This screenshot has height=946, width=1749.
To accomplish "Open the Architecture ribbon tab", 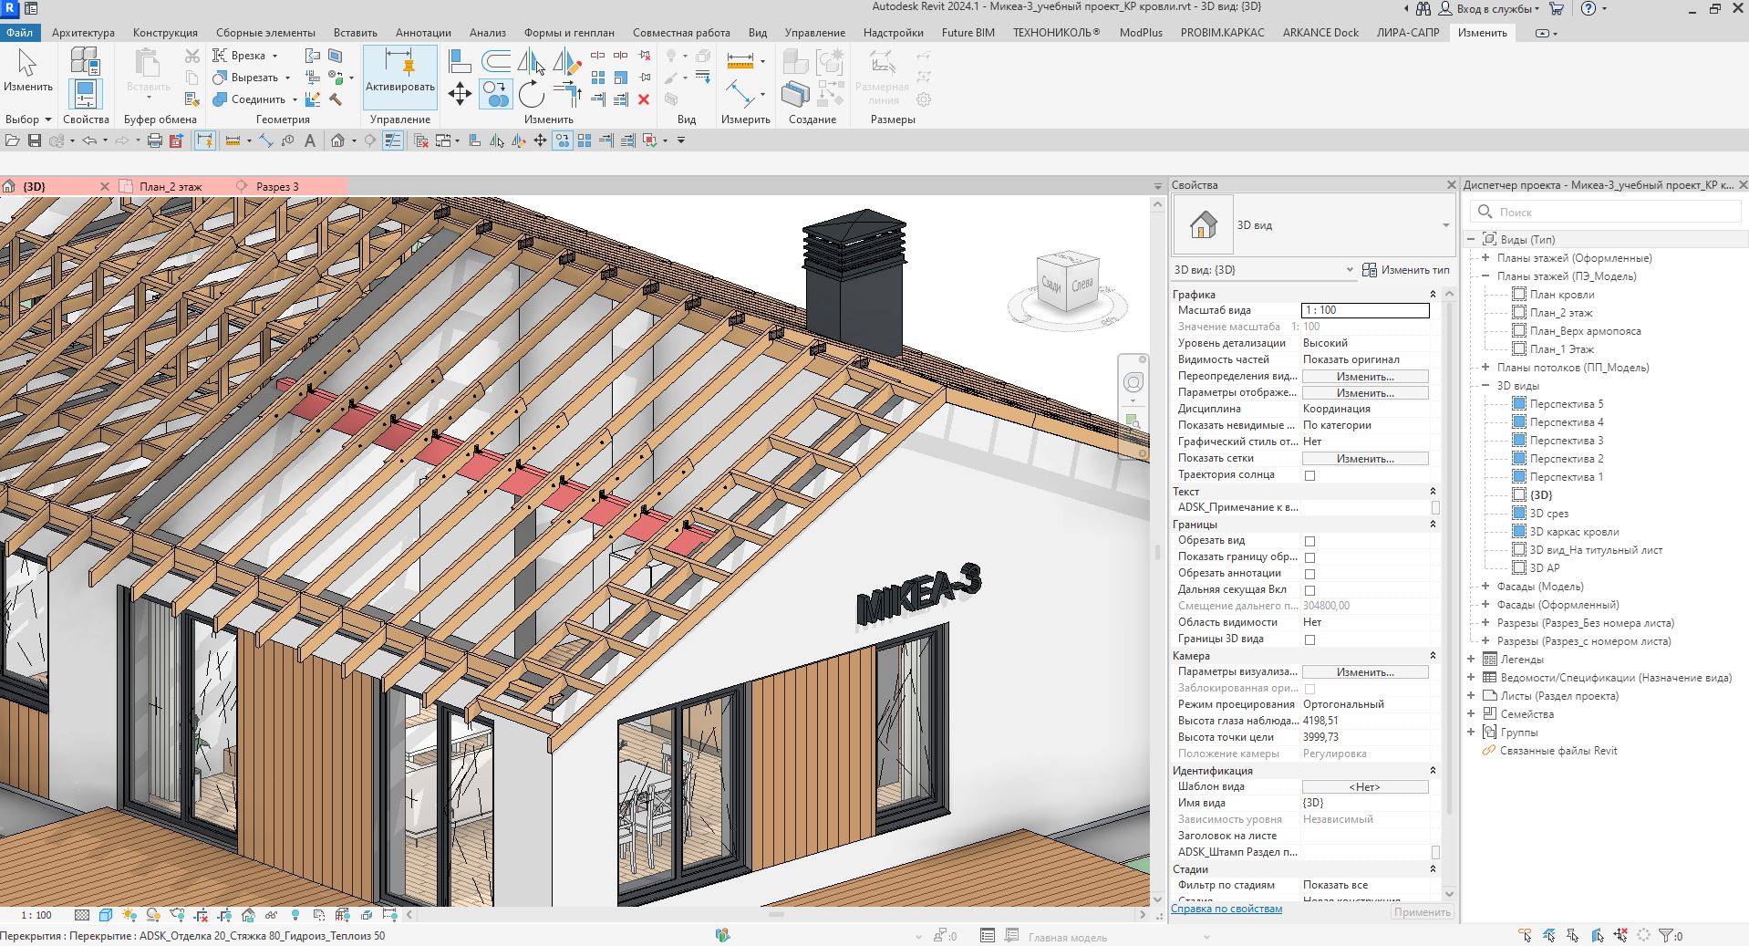I will (83, 33).
